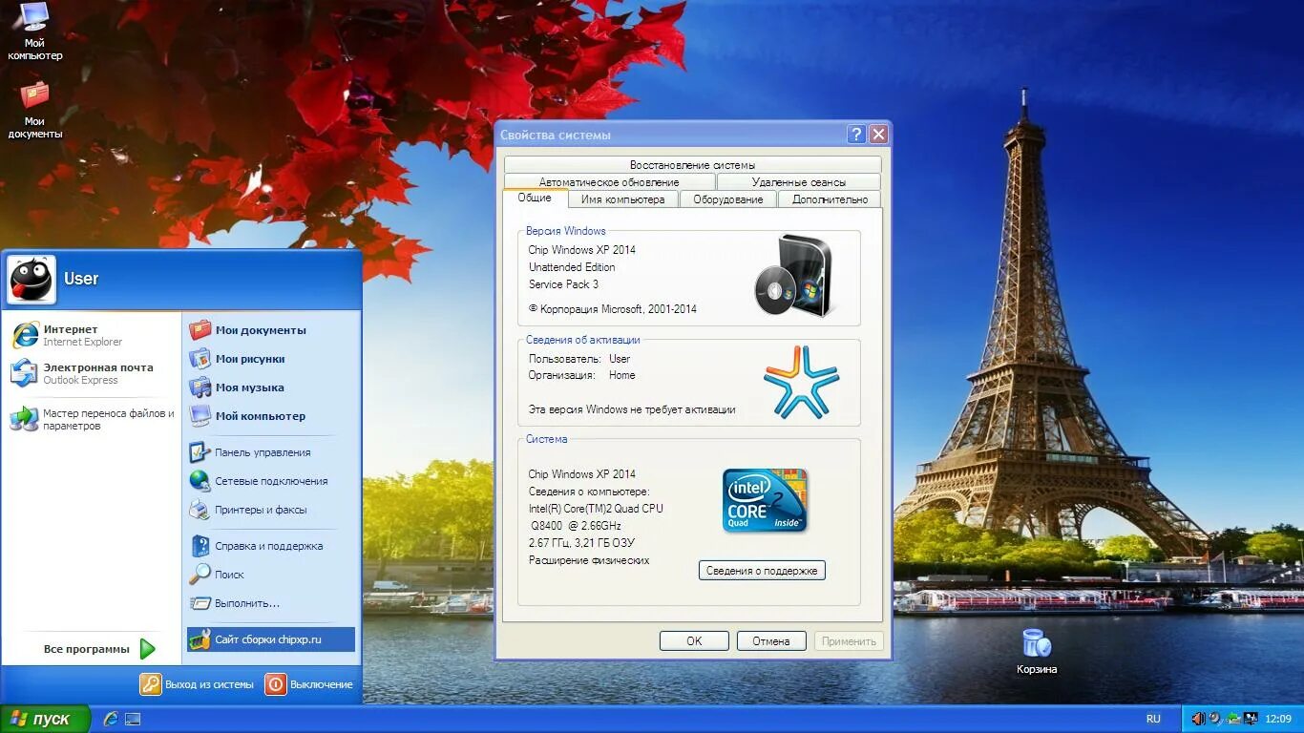Open the network connection tray icon

pos(1250,719)
